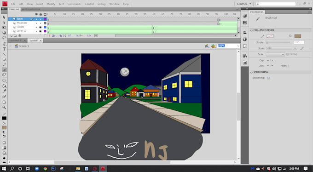This screenshot has width=313, height=172.
Task: Select the Bone tool
Action: 4,81
